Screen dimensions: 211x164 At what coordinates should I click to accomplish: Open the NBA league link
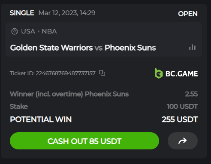pos(49,31)
